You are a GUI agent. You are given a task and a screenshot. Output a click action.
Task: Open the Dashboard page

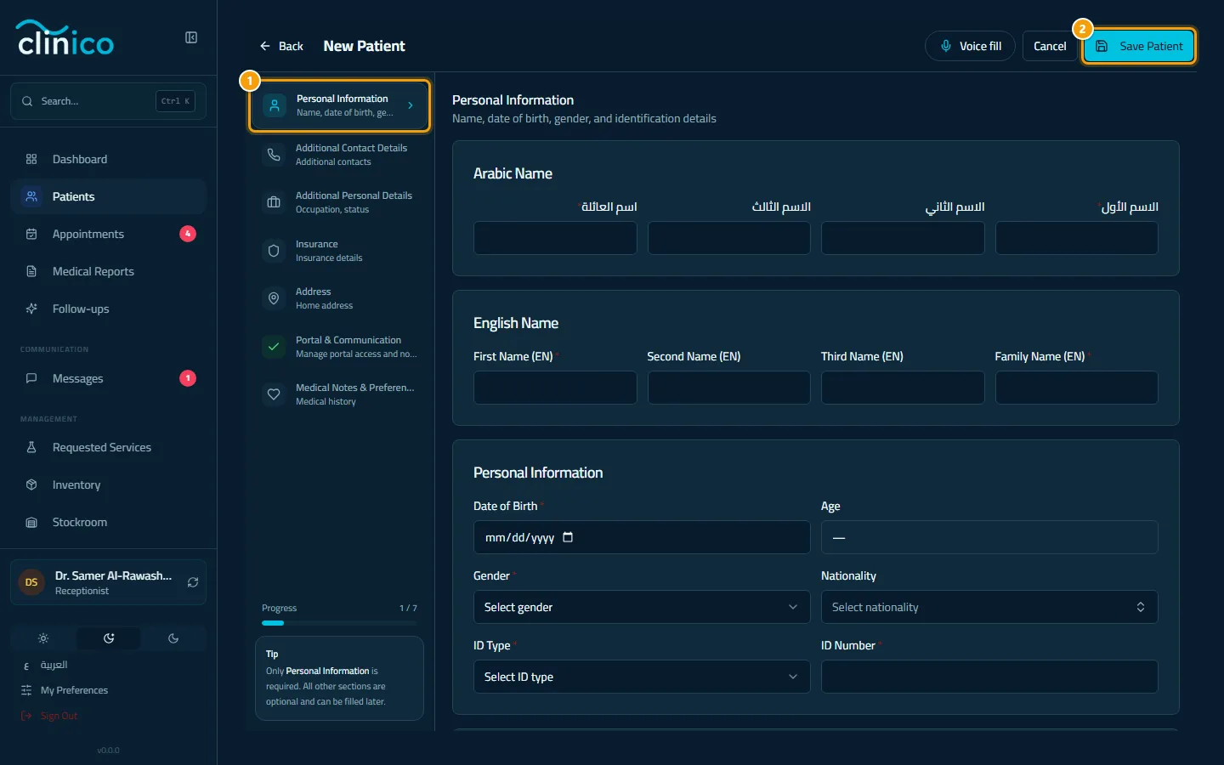tap(108, 159)
